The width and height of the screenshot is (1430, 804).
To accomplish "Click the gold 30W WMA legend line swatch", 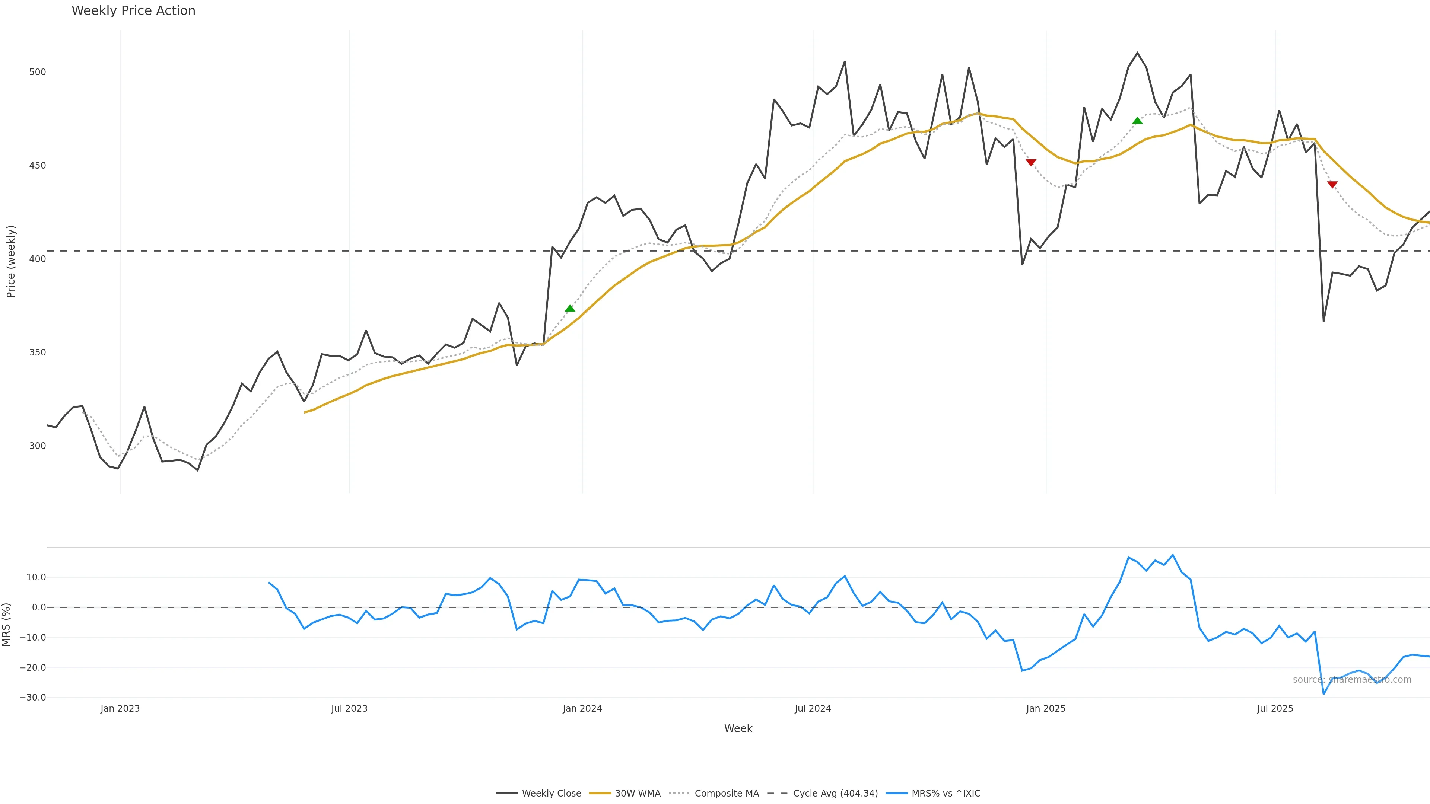I will (600, 794).
